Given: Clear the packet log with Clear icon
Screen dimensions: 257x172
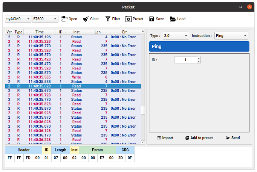Looking at the screenshot, I should pyautogui.click(x=86, y=19).
